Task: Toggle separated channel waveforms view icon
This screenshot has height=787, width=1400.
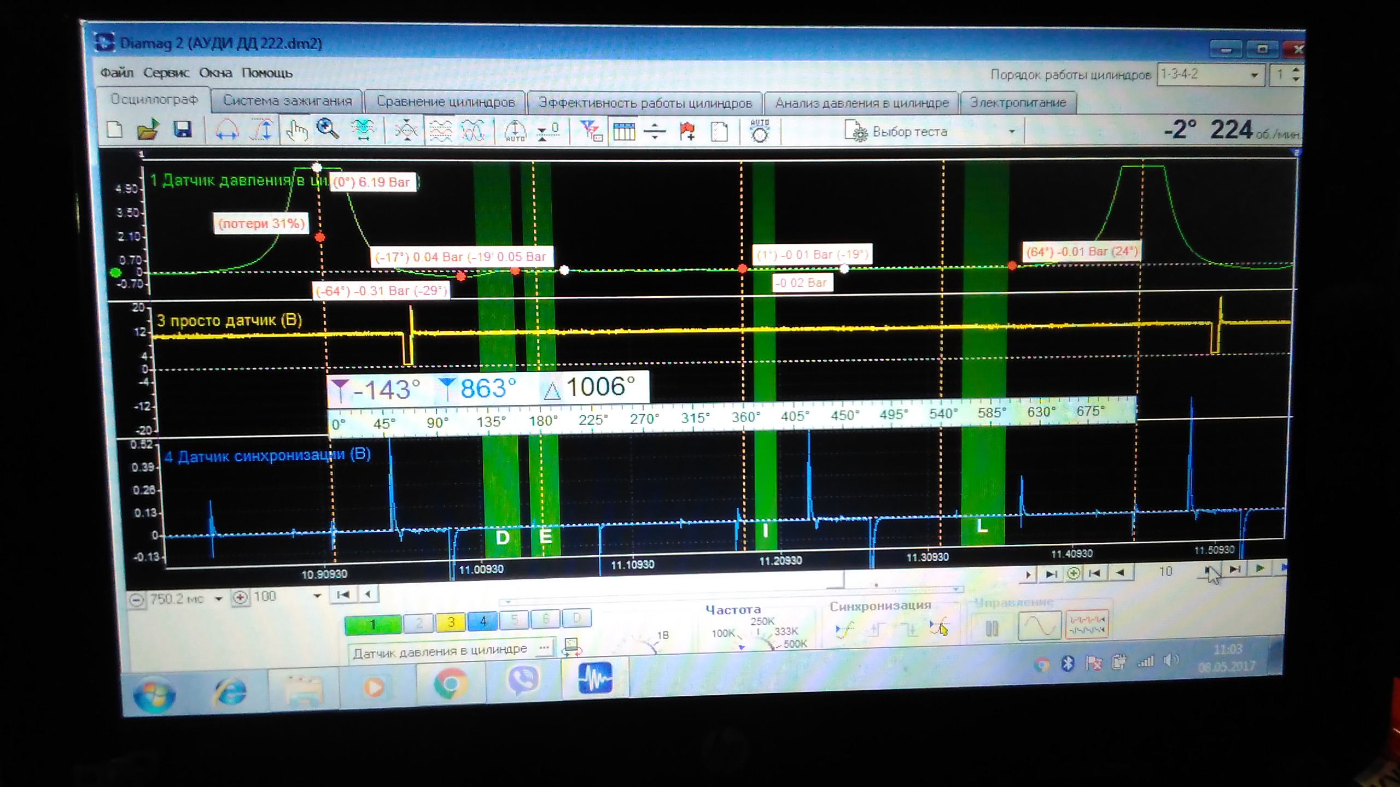Action: pos(440,131)
